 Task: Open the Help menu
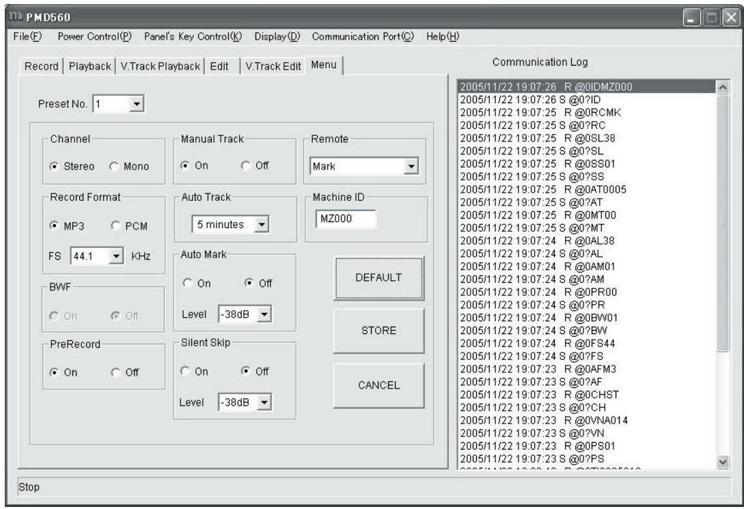pos(442,36)
